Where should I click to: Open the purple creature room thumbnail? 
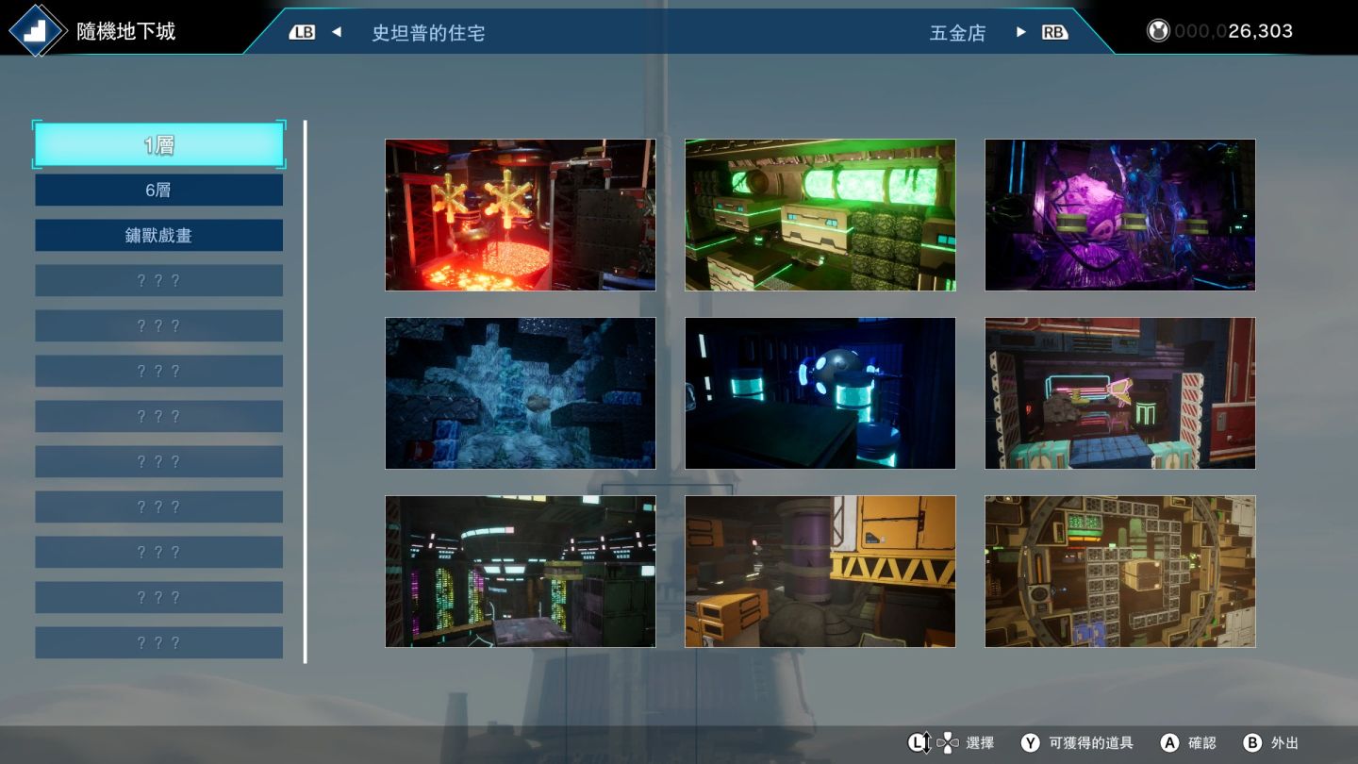(1119, 215)
